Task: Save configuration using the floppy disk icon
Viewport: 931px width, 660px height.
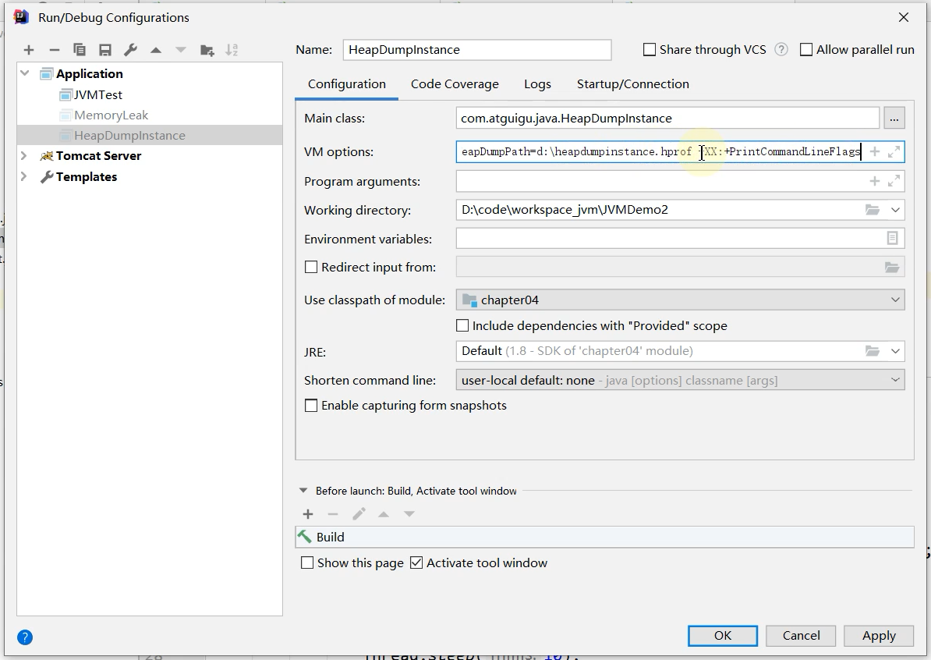Action: click(105, 50)
